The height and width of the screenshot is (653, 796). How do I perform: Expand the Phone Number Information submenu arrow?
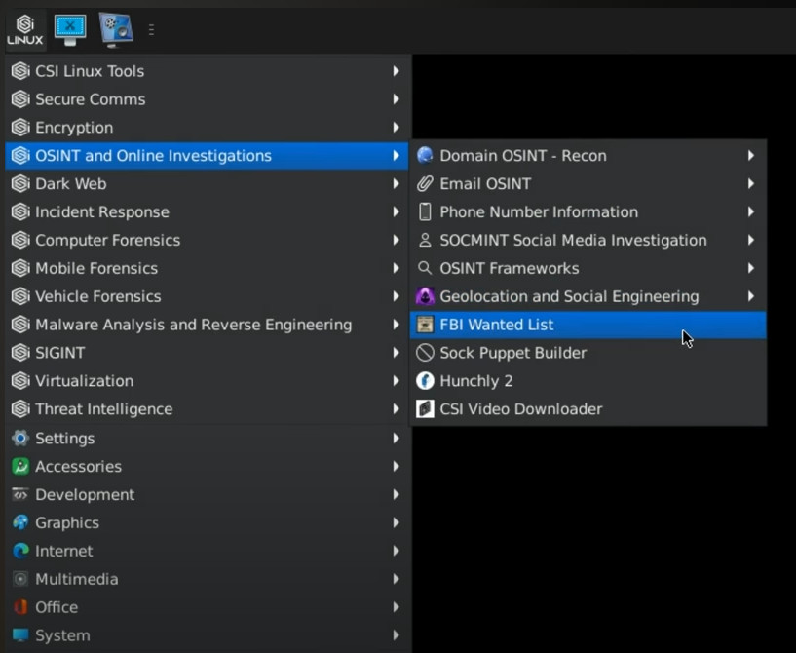[751, 211]
